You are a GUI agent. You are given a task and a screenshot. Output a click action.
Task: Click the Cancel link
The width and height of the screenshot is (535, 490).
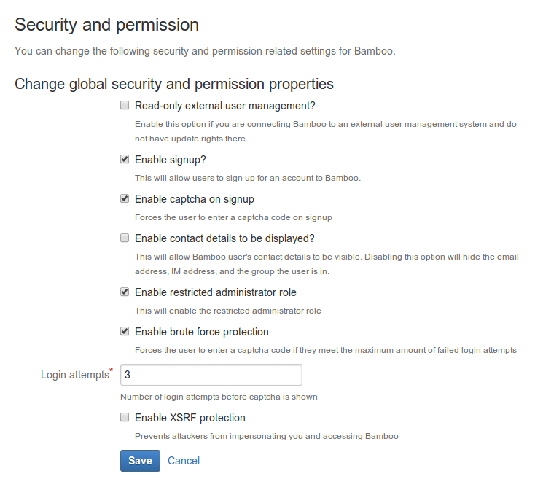184,461
